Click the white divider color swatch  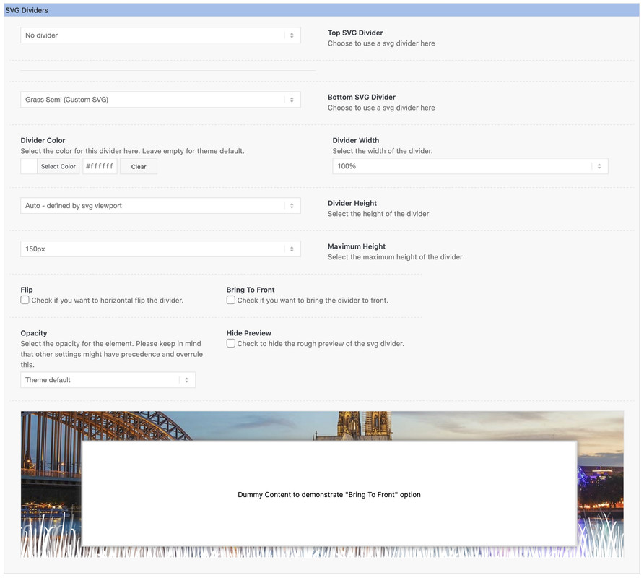pyautogui.click(x=29, y=166)
